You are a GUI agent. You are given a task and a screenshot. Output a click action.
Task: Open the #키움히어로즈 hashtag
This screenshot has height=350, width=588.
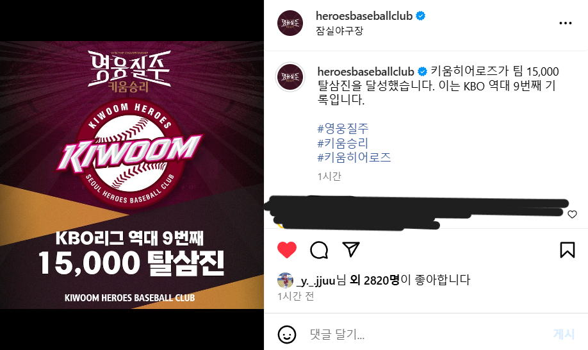354,157
